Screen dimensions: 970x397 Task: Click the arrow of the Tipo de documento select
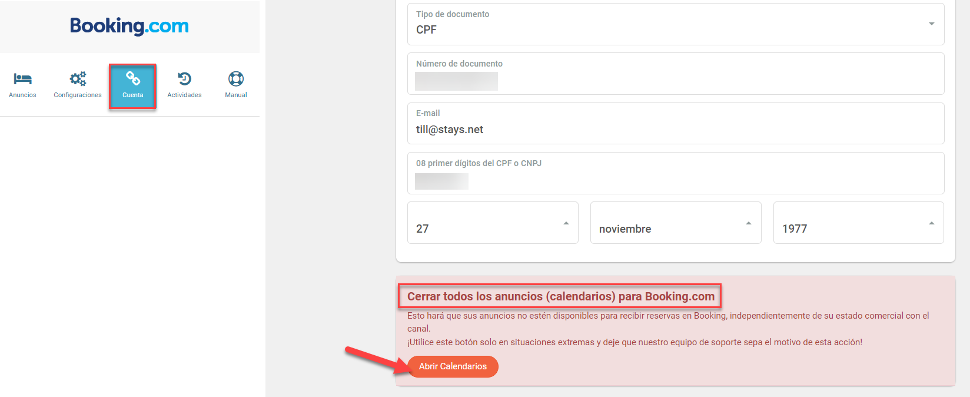[x=932, y=24]
